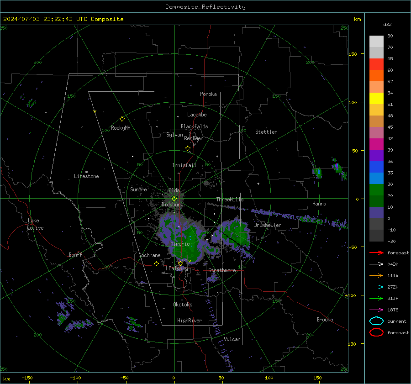Click the Sundre city label
411x384 pixels.
click(138, 189)
